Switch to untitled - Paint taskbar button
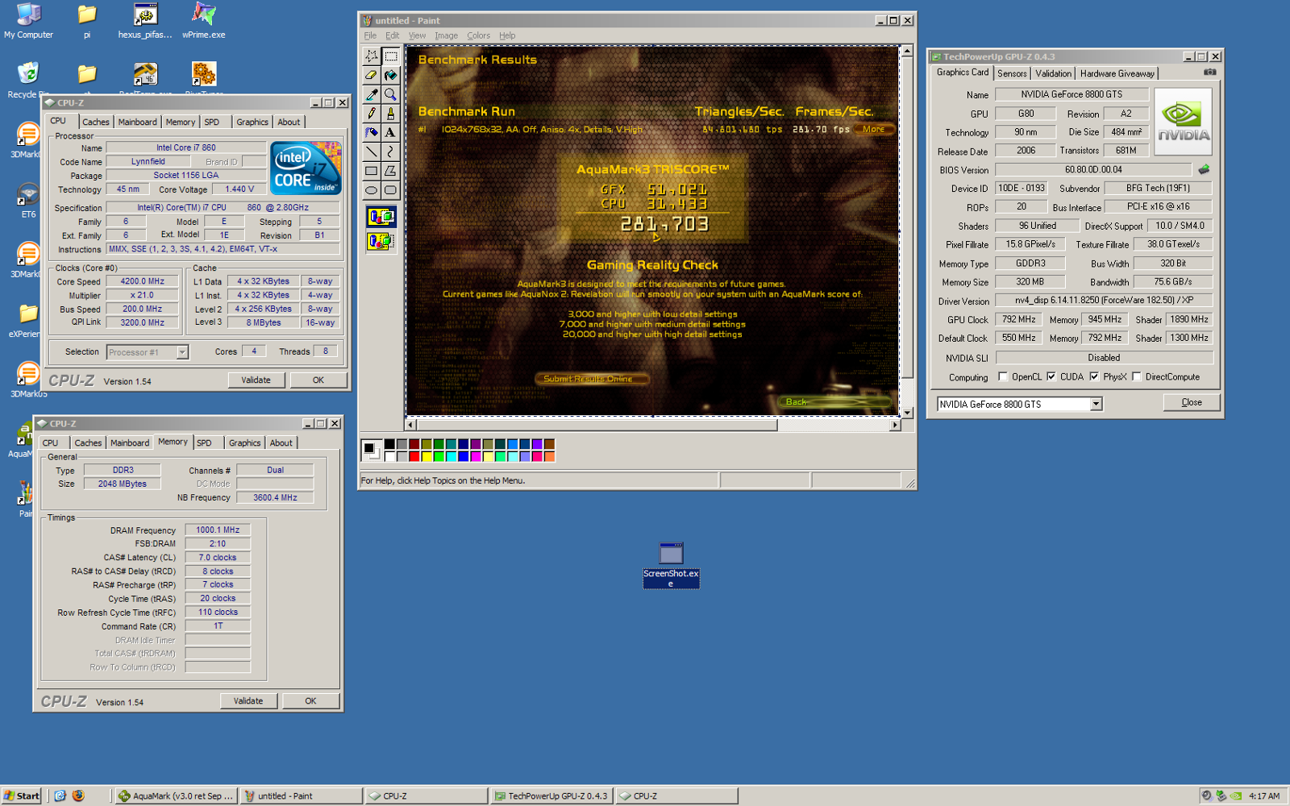Viewport: 1290px width, 806px height. pyautogui.click(x=301, y=796)
